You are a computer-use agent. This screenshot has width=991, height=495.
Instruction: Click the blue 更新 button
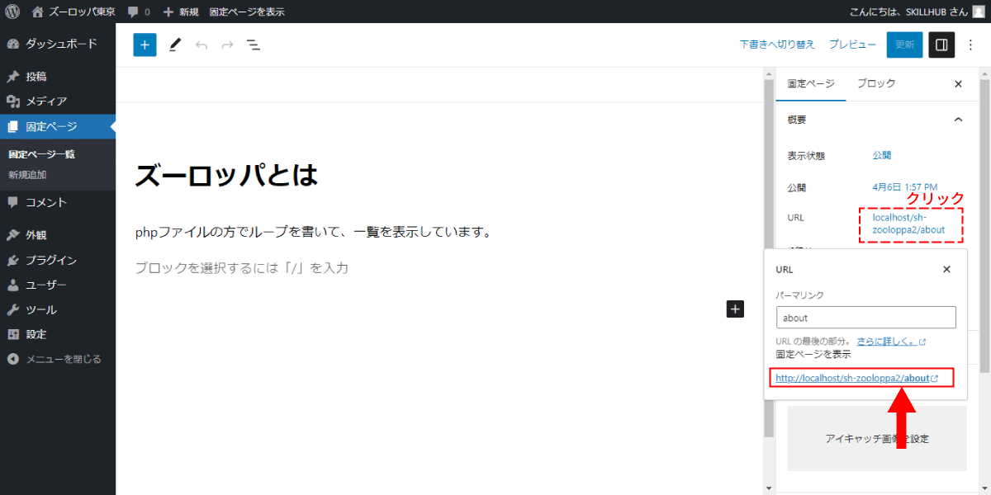tap(904, 45)
